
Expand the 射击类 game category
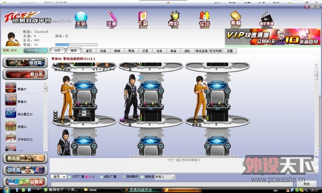click(x=25, y=158)
